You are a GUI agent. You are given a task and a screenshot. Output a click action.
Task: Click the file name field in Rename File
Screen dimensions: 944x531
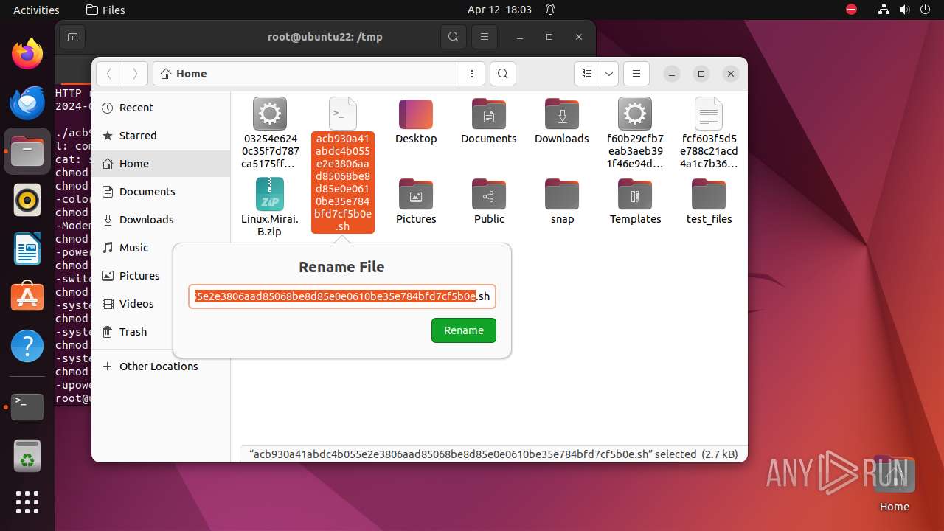341,296
